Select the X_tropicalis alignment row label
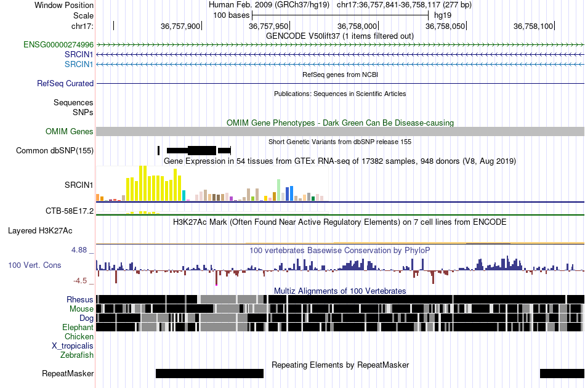The width and height of the screenshot is (585, 388). pyautogui.click(x=73, y=346)
